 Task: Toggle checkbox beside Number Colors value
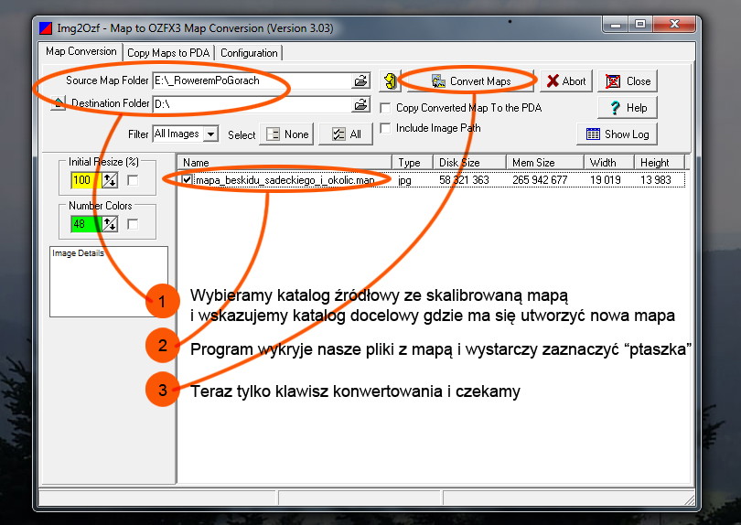point(133,224)
